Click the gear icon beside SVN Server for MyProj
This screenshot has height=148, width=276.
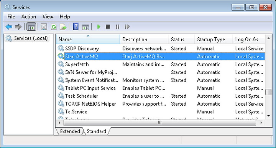[x=61, y=72]
